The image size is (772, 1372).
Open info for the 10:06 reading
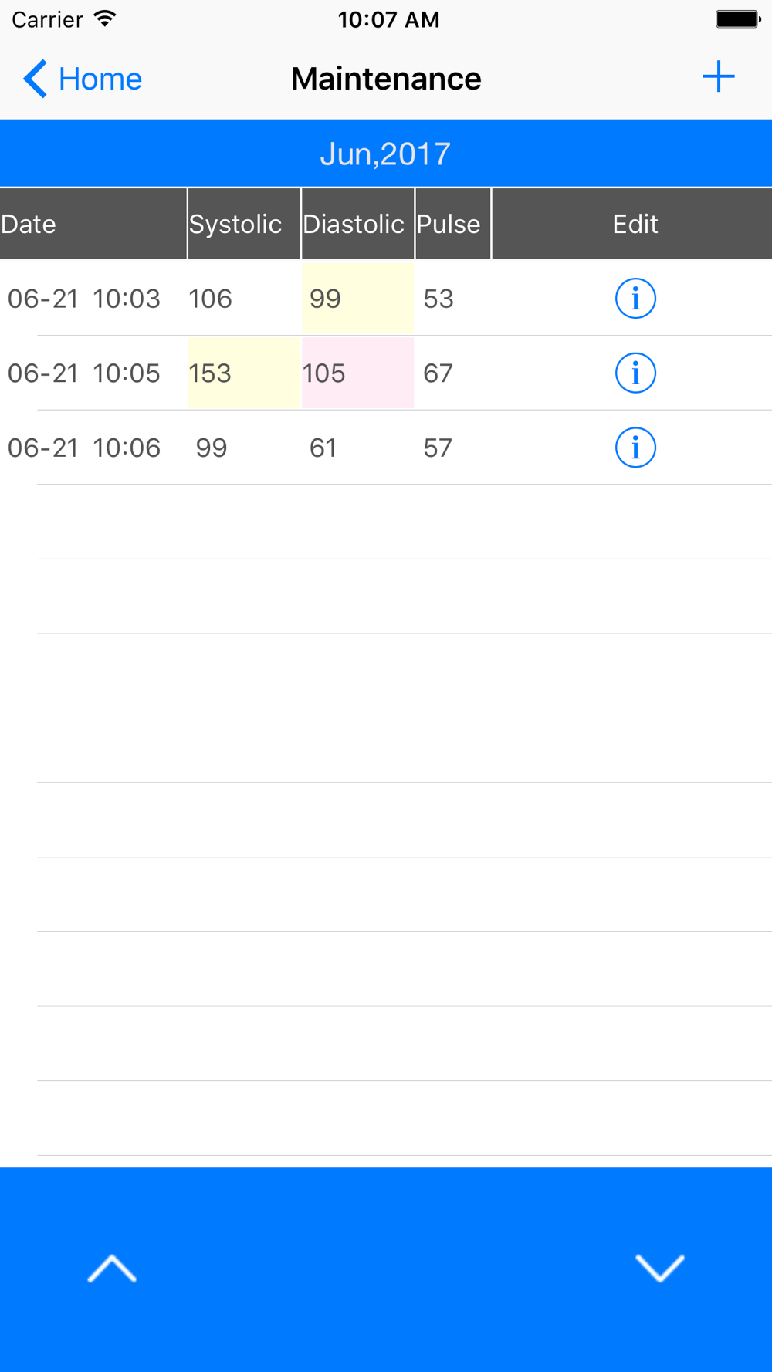(635, 448)
